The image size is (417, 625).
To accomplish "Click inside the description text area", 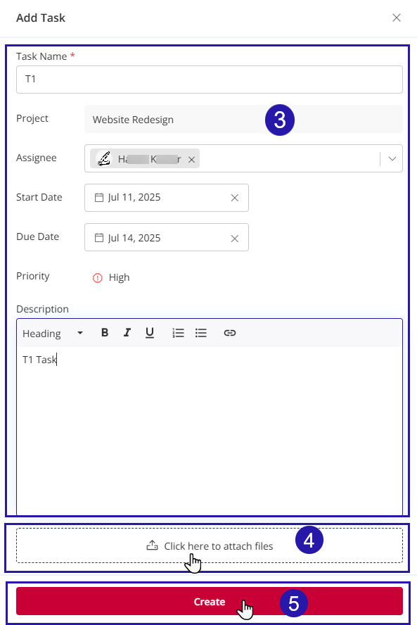I will [210, 431].
